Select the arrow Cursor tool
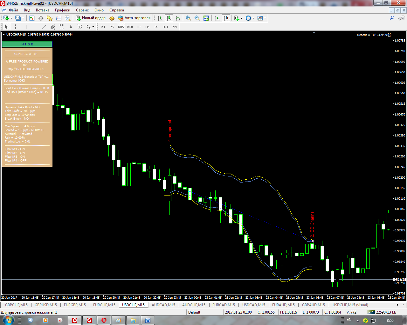This screenshot has width=407, height=325. 6,27
